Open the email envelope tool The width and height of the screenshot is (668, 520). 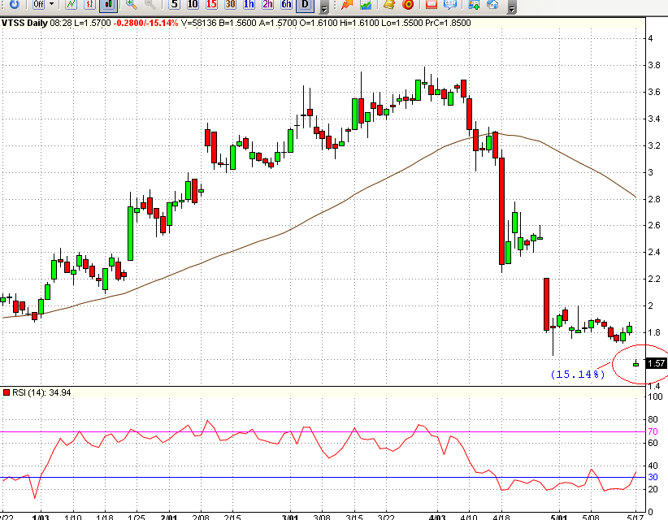[x=432, y=6]
